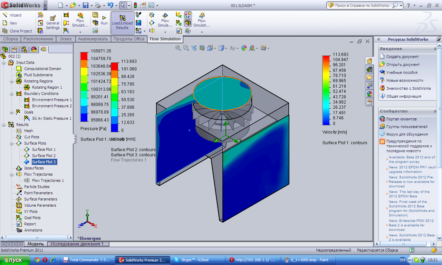Viewport: 442px width, 265px height.
Task: Switch to the Эскиз tab
Action: [66, 39]
